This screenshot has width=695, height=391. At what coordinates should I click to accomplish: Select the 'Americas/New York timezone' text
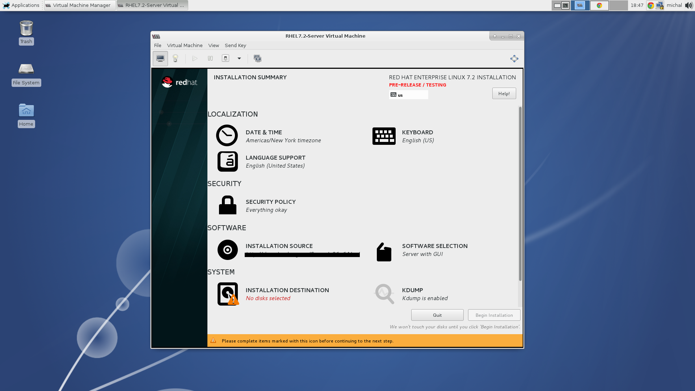(283, 140)
